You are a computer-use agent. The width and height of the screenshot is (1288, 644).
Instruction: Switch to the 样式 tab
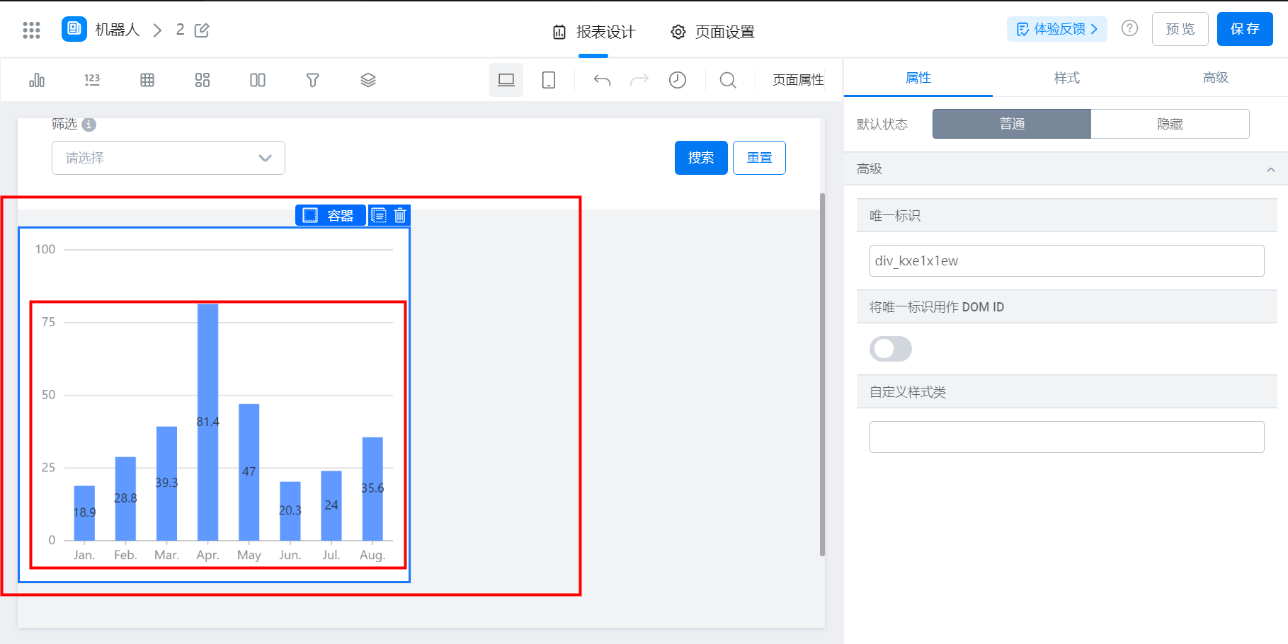tap(1066, 78)
